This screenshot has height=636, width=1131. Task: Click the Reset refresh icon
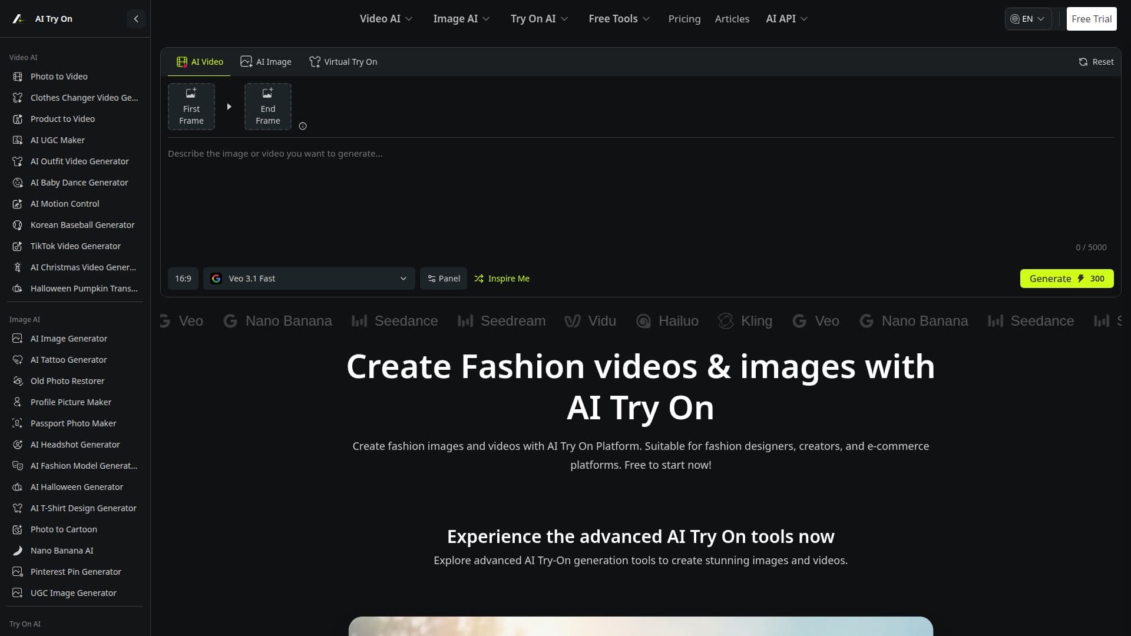point(1083,62)
